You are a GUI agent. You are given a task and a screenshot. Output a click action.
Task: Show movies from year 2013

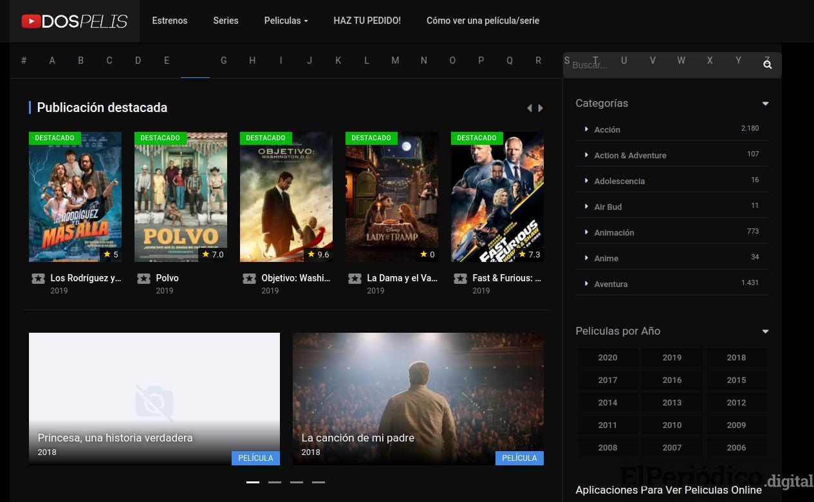point(672,403)
